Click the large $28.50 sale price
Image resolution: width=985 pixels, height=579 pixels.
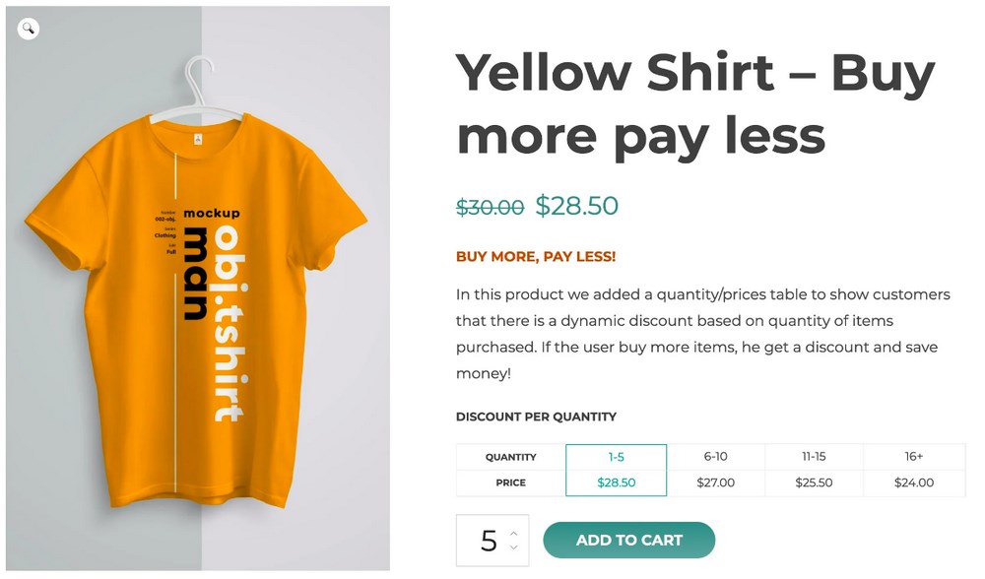576,206
